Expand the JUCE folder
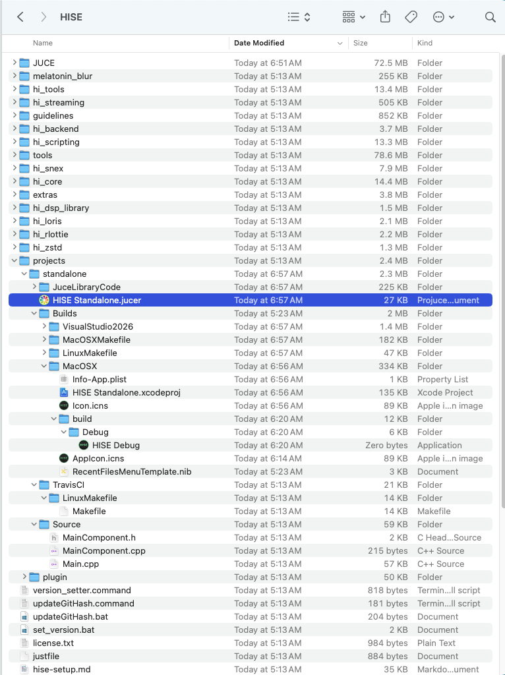Image resolution: width=505 pixels, height=675 pixels. click(x=15, y=63)
